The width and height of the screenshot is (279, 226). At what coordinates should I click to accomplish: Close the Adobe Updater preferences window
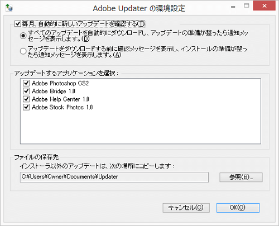(x=264, y=6)
